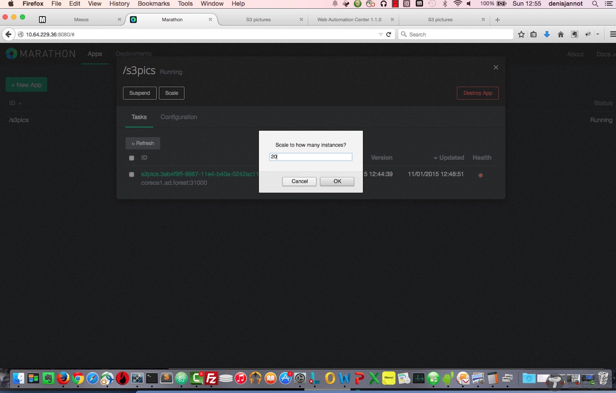Confirm scaling with the OK button

coord(337,181)
